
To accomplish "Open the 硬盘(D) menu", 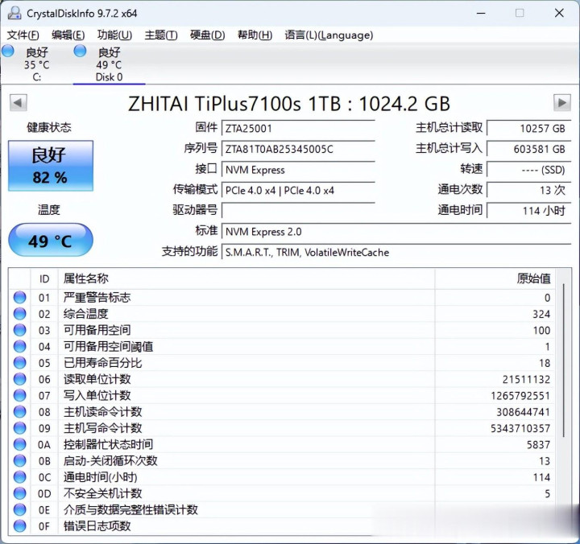I will point(207,35).
